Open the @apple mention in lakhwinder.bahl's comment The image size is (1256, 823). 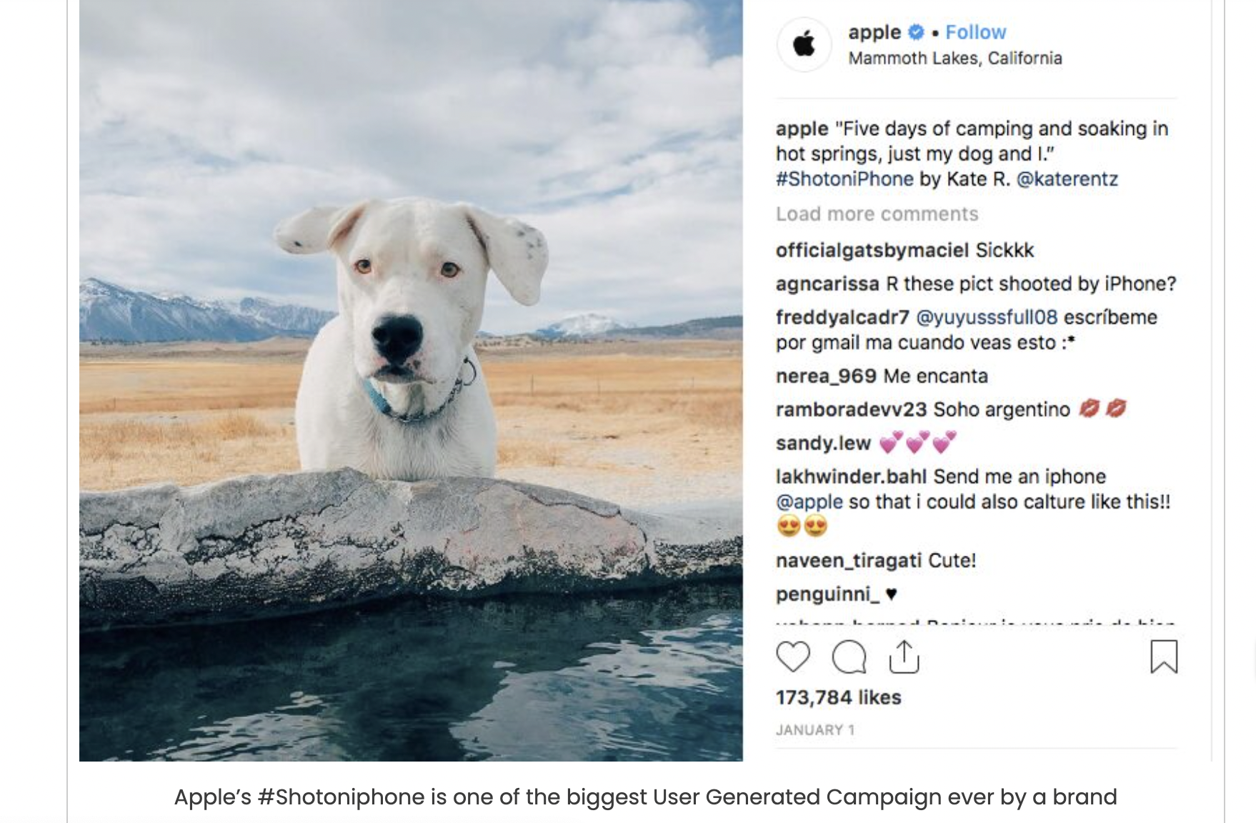pos(809,502)
